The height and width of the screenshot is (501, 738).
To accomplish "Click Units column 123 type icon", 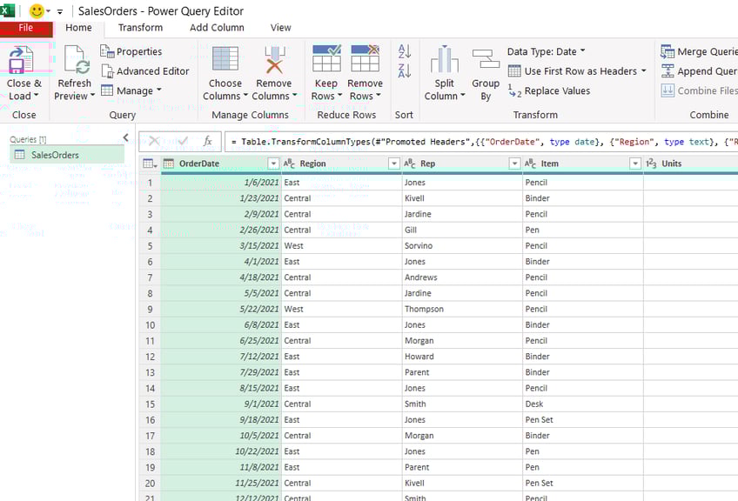I will pyautogui.click(x=651, y=164).
